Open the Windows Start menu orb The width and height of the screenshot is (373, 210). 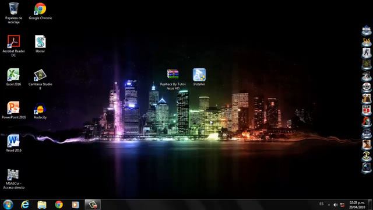click(8, 205)
